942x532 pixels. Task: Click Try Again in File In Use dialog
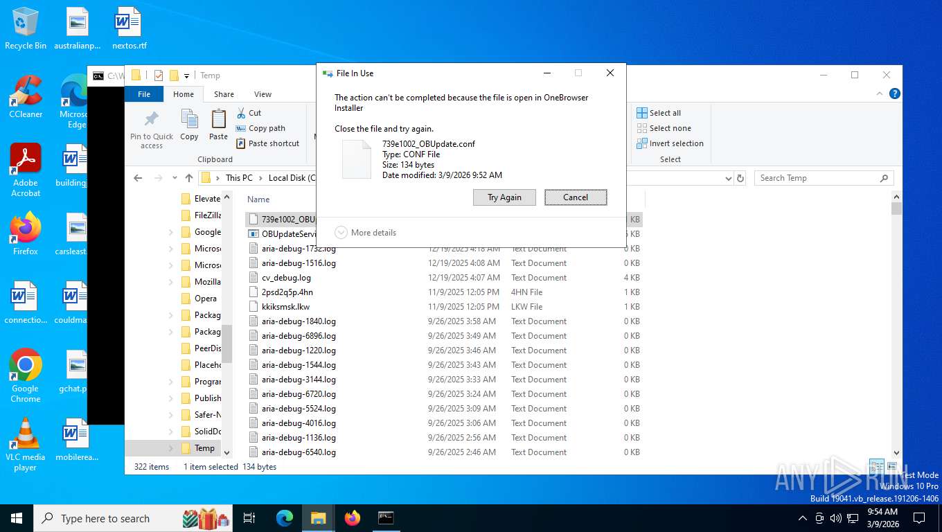(504, 197)
